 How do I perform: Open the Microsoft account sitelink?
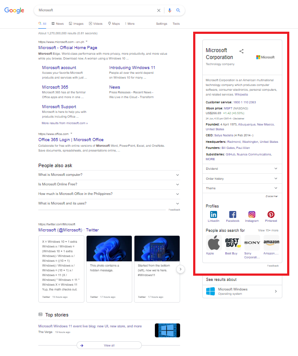[59, 68]
